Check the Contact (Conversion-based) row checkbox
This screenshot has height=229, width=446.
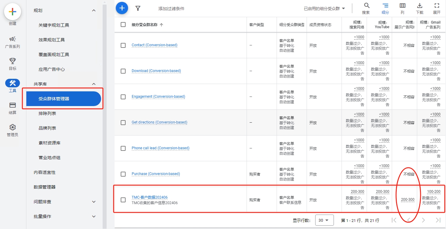(x=123, y=45)
